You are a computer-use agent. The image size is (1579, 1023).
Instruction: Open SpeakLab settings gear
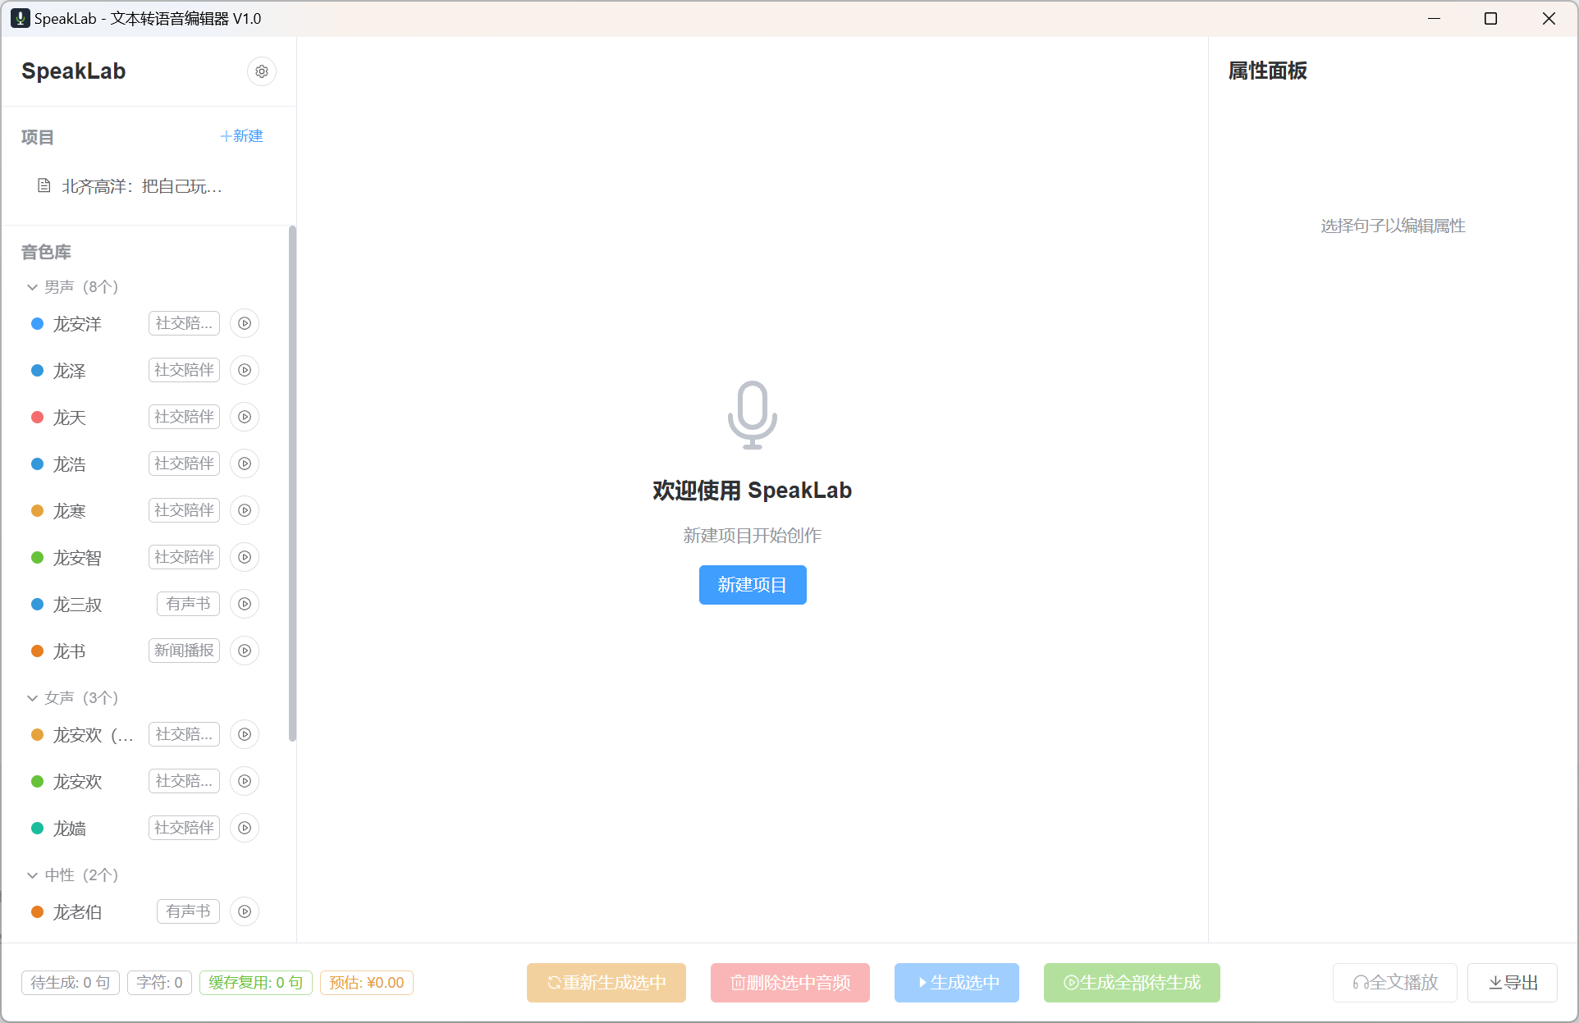(261, 71)
